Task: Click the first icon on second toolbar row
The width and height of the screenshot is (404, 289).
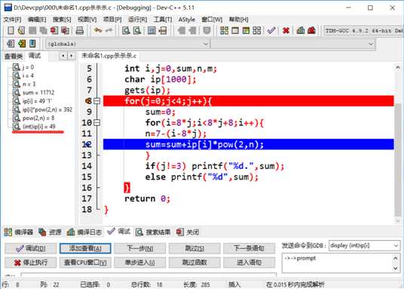Action: [x=11, y=44]
